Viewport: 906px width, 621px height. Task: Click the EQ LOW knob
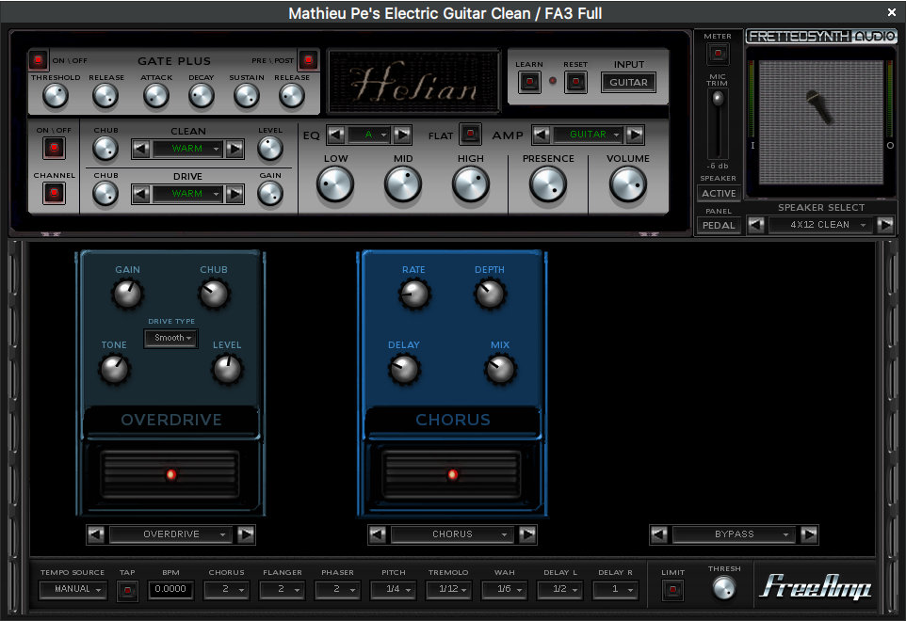pos(335,184)
